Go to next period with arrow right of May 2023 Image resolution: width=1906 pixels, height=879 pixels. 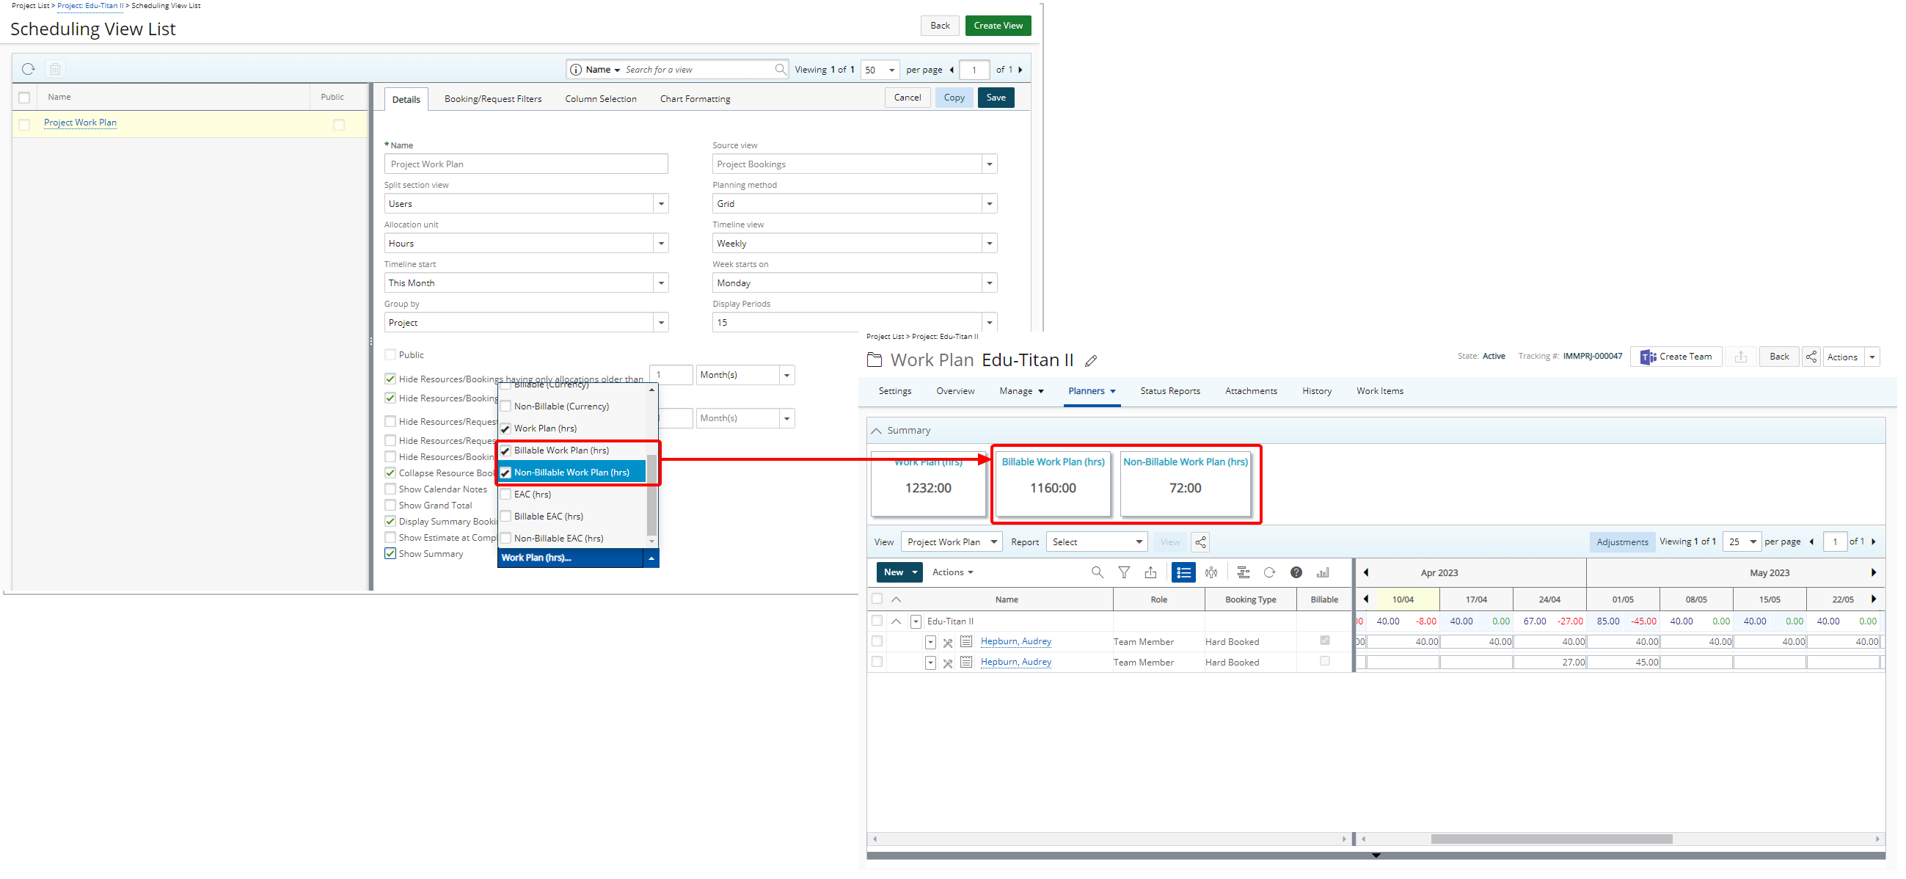[1874, 572]
